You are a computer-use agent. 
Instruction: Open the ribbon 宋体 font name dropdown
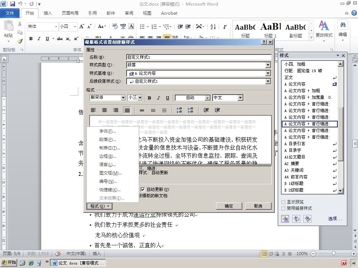coord(56,27)
